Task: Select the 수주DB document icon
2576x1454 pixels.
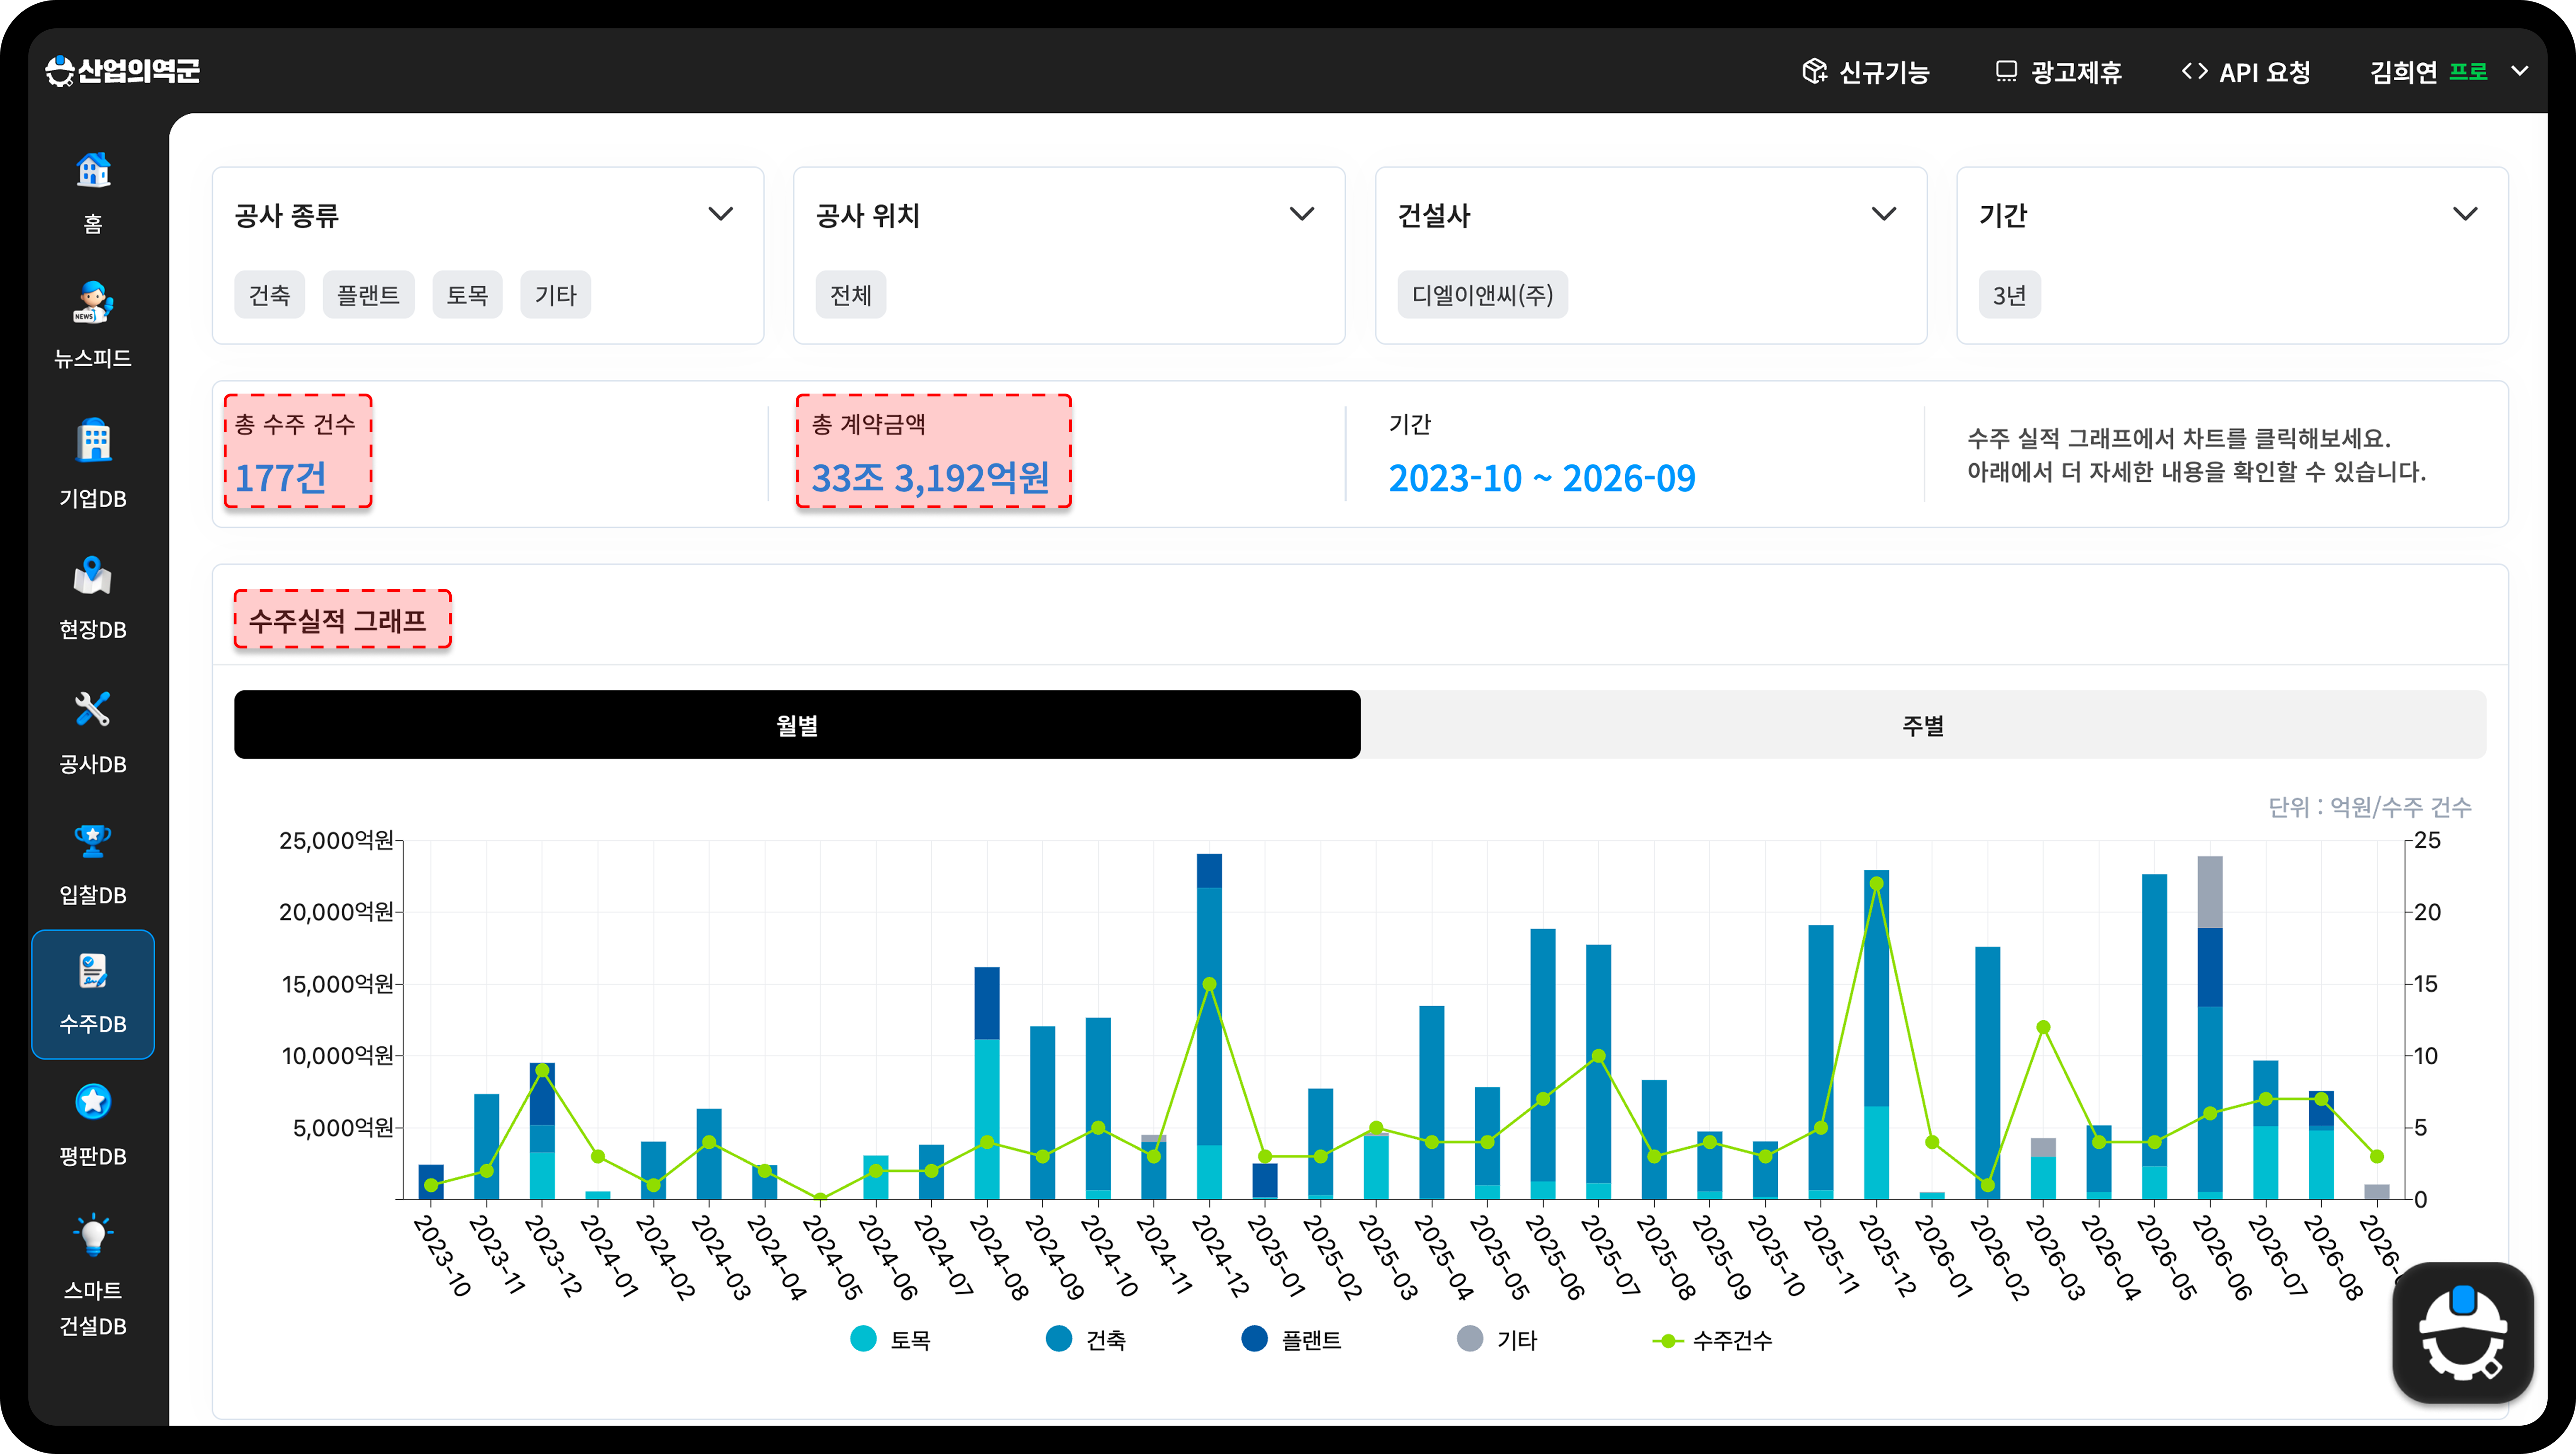Action: (93, 971)
